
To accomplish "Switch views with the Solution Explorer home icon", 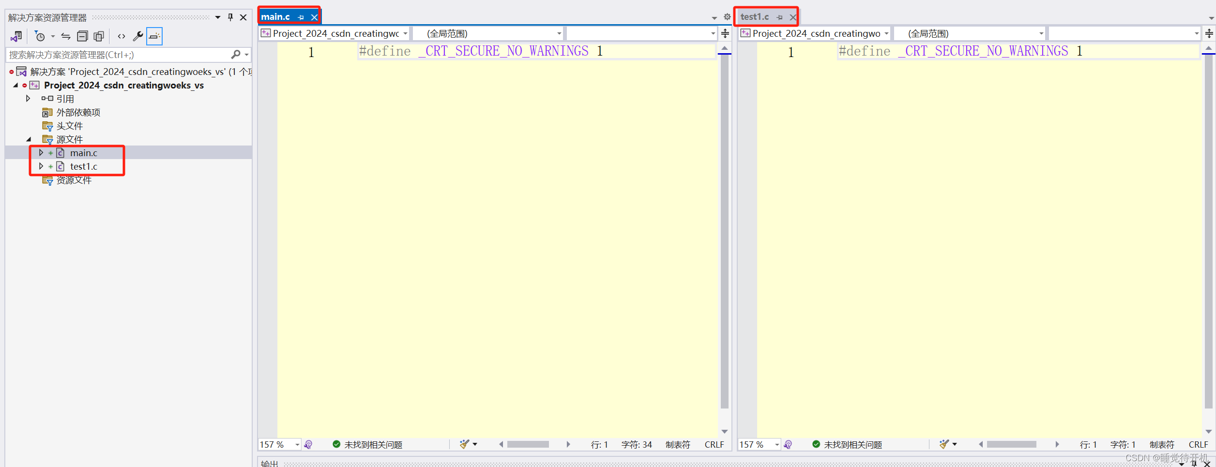I will 16,36.
